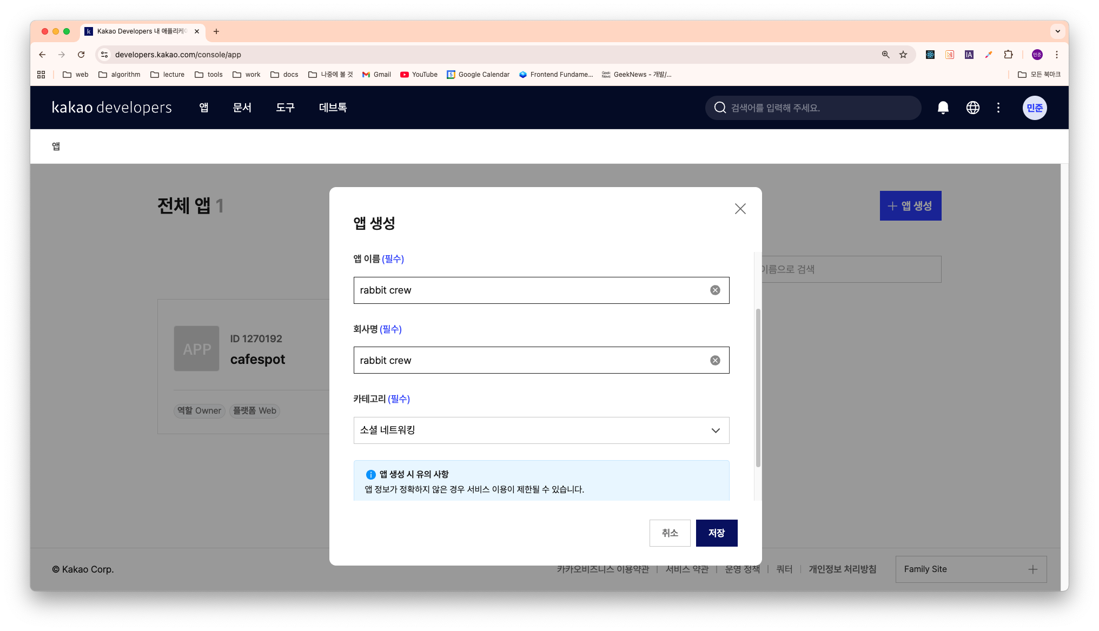This screenshot has height=631, width=1099.
Task: Open the tools bookmark folder
Action: coord(209,75)
